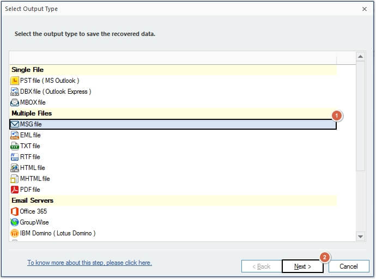Click the HTML file globe icon
The image size is (376, 279).
[15, 168]
